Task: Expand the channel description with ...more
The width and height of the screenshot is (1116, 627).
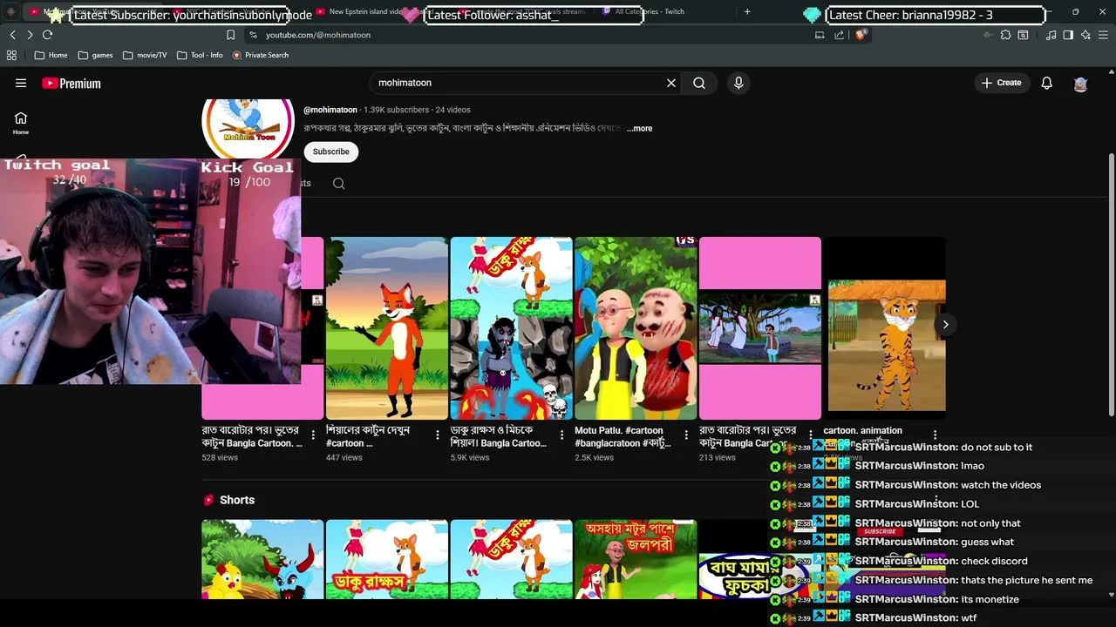Action: click(x=639, y=129)
